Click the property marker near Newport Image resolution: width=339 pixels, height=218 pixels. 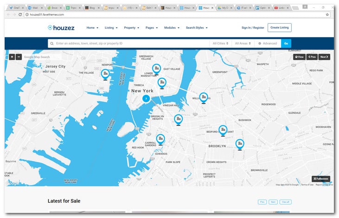click(x=105, y=74)
